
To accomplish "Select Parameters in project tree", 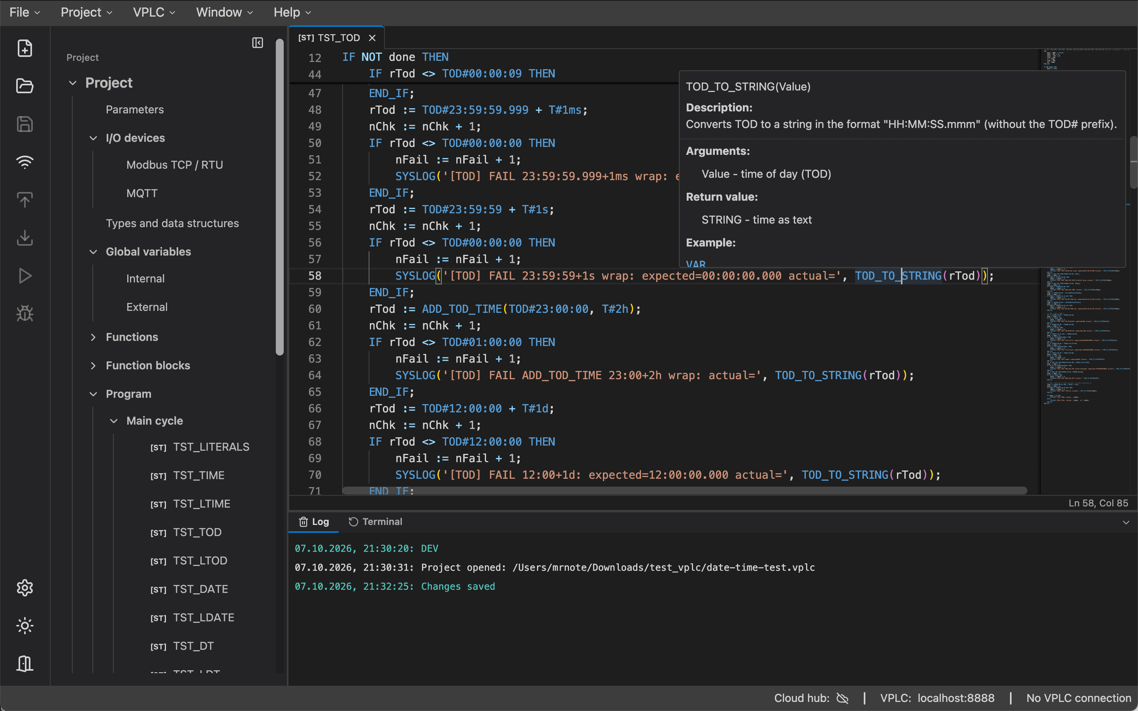I will pos(134,109).
